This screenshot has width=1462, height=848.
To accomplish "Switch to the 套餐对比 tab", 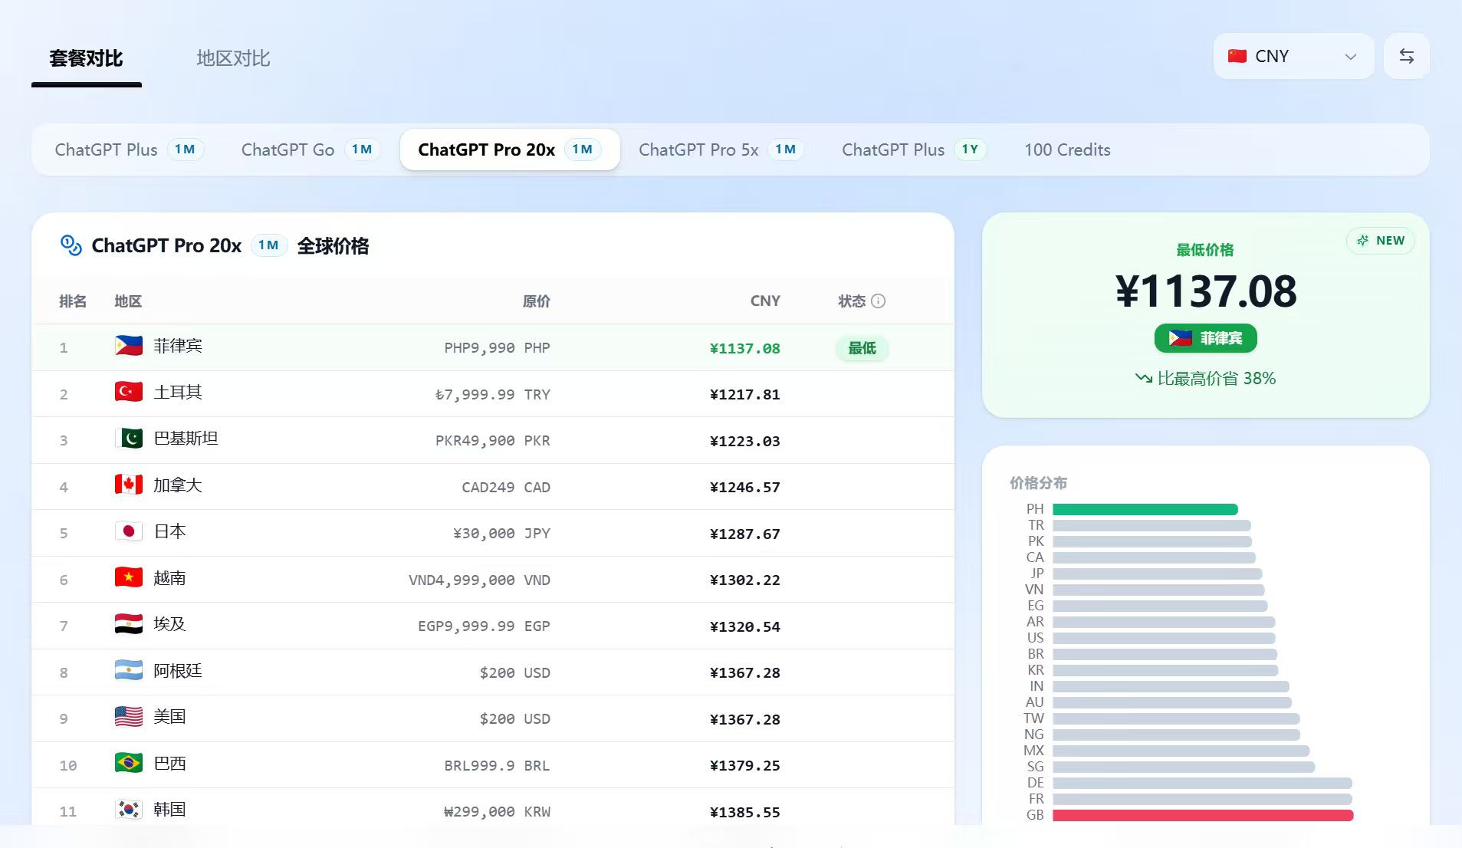I will pyautogui.click(x=87, y=58).
